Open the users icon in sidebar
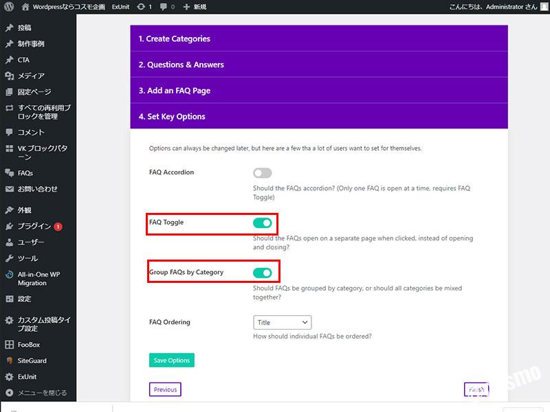The height and width of the screenshot is (412, 550). [9, 242]
